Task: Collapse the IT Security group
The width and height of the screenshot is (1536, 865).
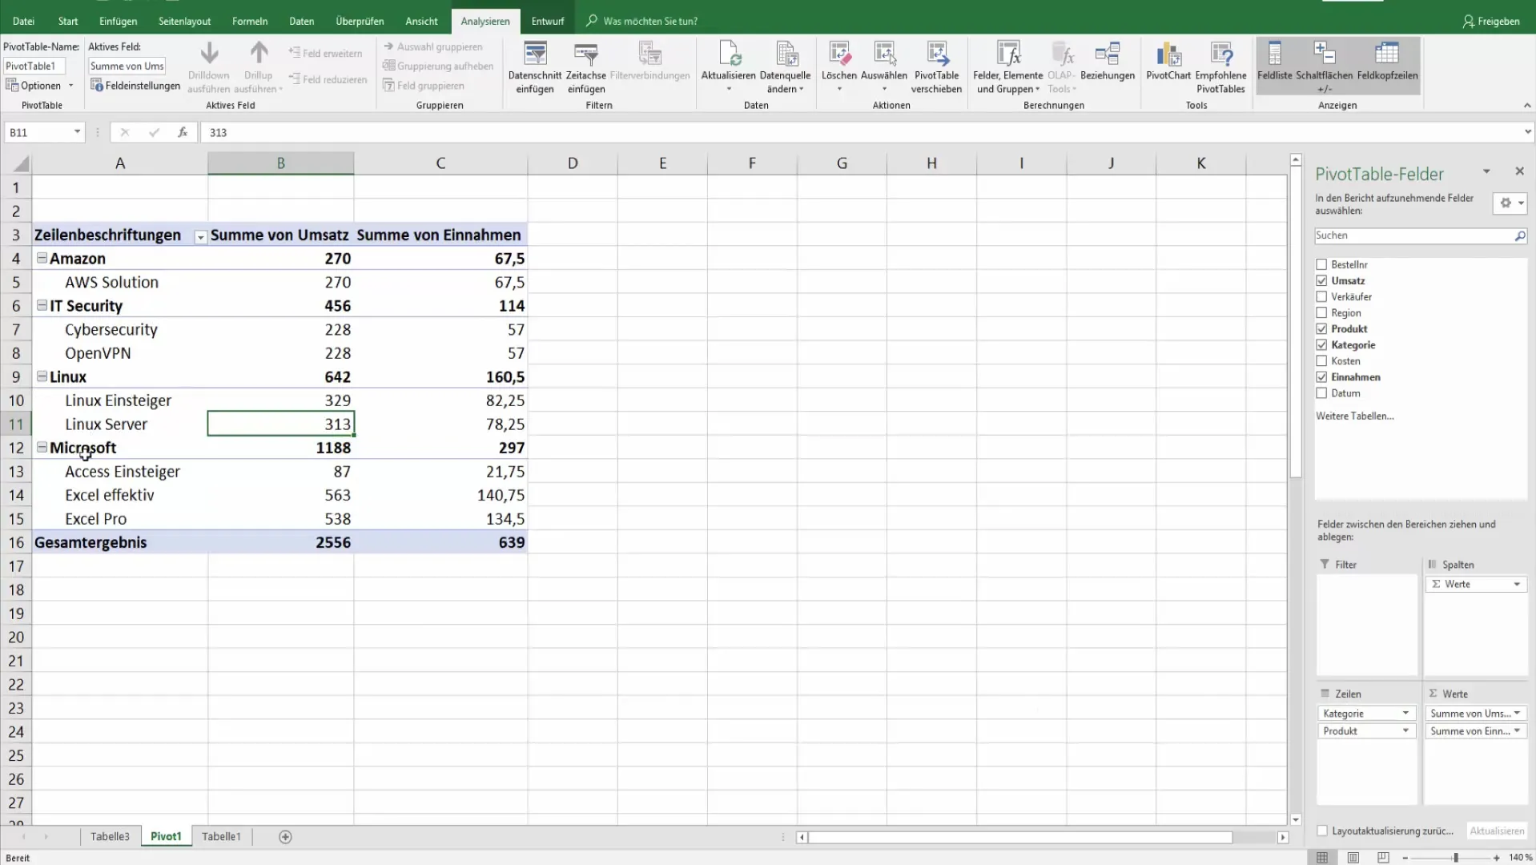Action: pos(42,305)
